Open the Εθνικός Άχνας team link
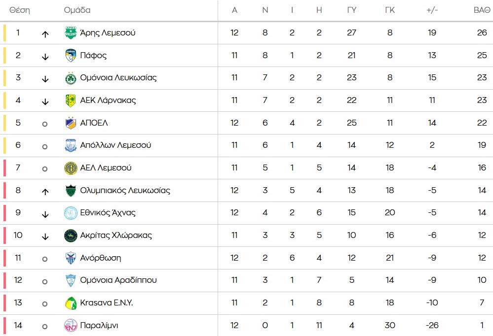The height and width of the screenshot is (336, 493). click(x=108, y=213)
